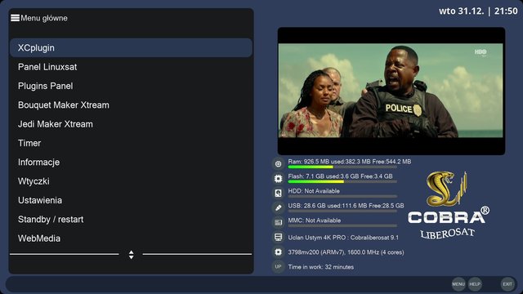Screen dimensions: 523x294
Task: Click the Flash usage progress bar
Action: 342,181
